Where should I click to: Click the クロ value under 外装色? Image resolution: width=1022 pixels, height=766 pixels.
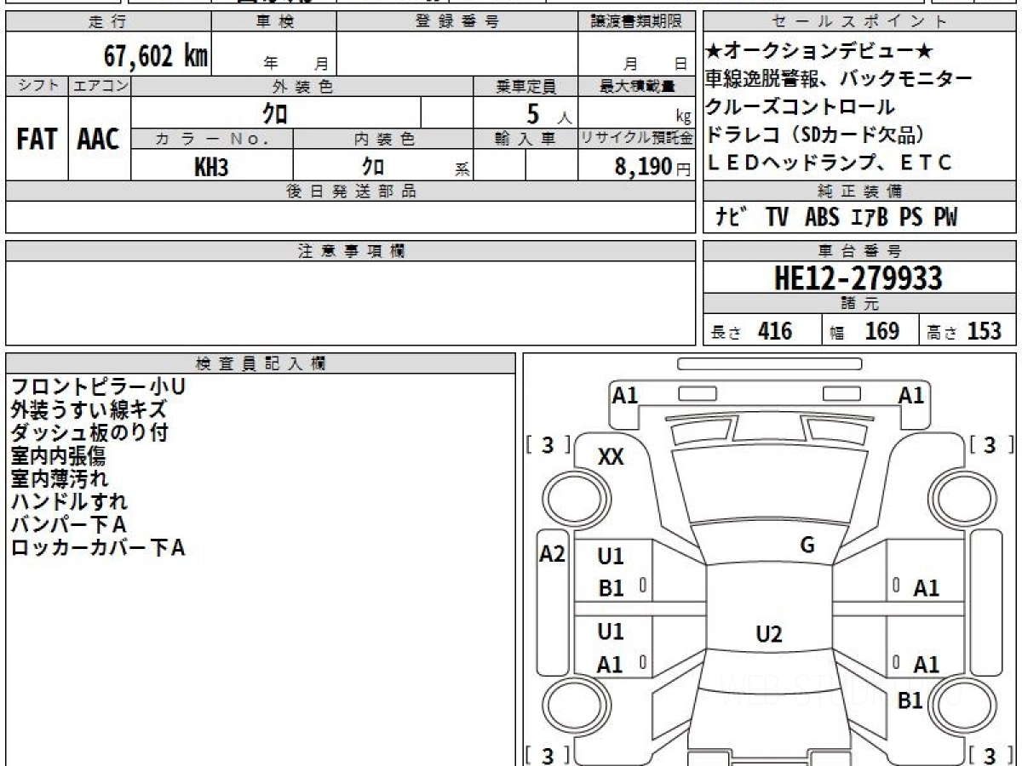coord(275,112)
